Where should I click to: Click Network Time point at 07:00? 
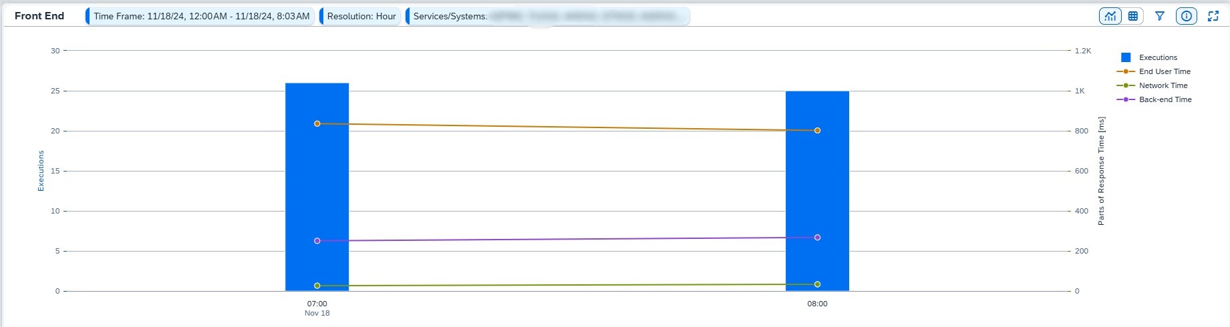tap(317, 286)
